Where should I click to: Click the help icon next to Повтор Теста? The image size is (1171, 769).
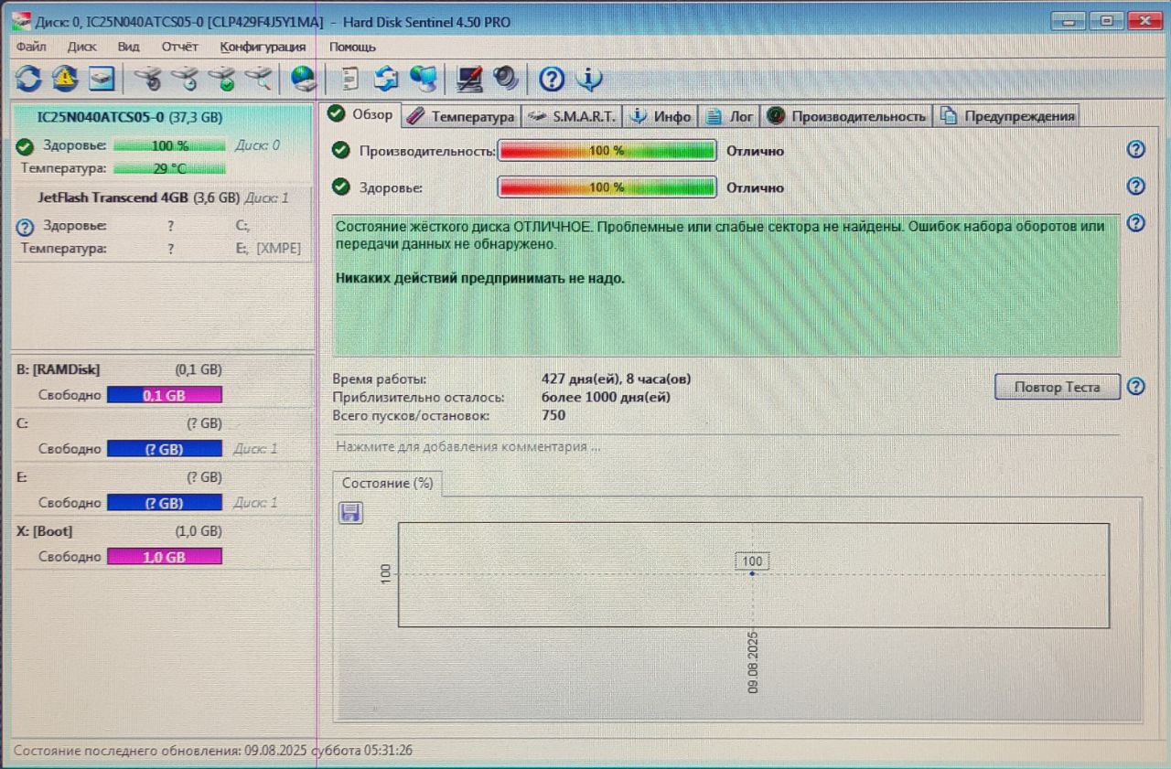coord(1136,387)
